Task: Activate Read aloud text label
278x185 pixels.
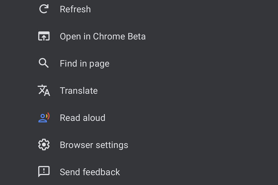Action: (83, 118)
